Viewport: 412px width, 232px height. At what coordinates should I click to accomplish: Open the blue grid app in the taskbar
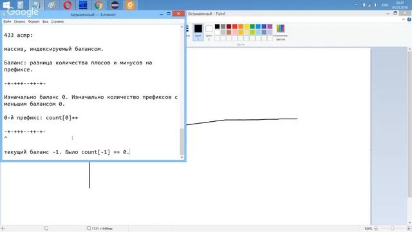[83, 5]
